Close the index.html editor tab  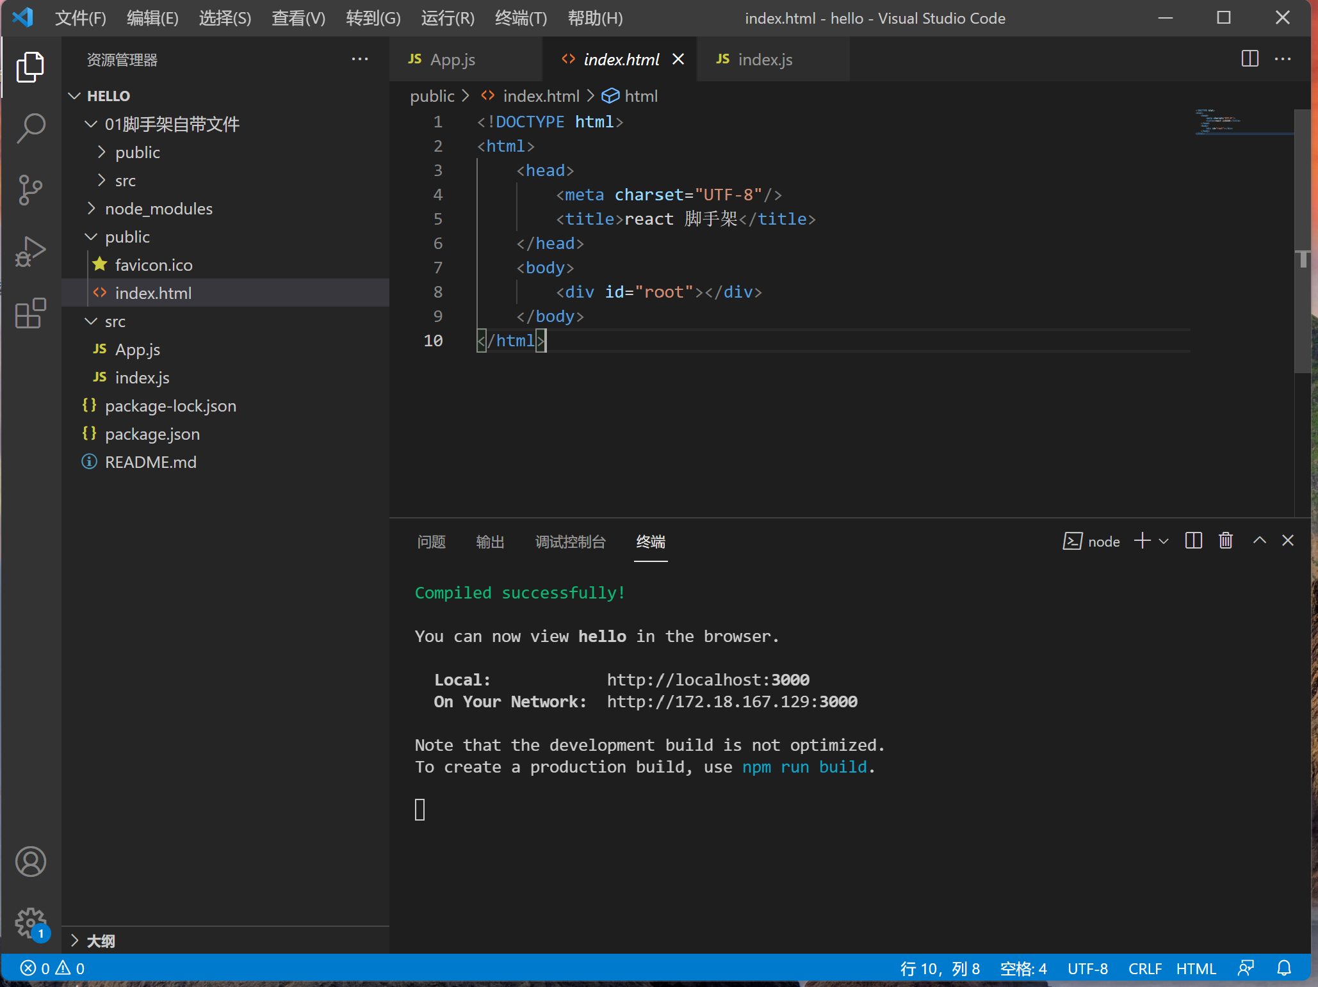tap(678, 60)
